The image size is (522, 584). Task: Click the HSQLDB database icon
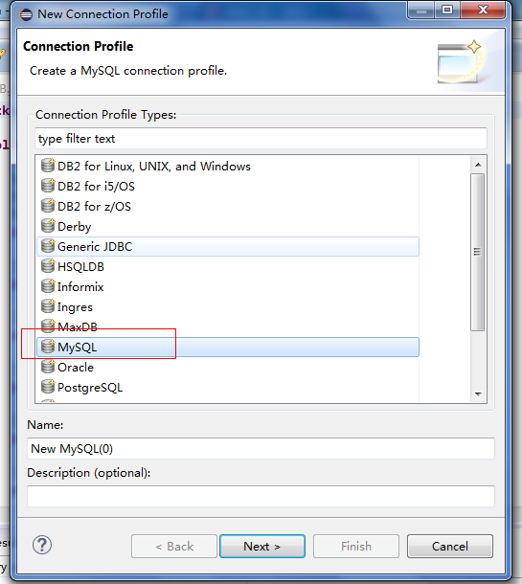click(48, 266)
